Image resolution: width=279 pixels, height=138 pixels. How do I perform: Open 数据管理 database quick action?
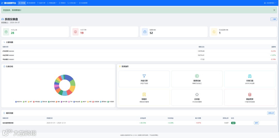(x=250, y=97)
